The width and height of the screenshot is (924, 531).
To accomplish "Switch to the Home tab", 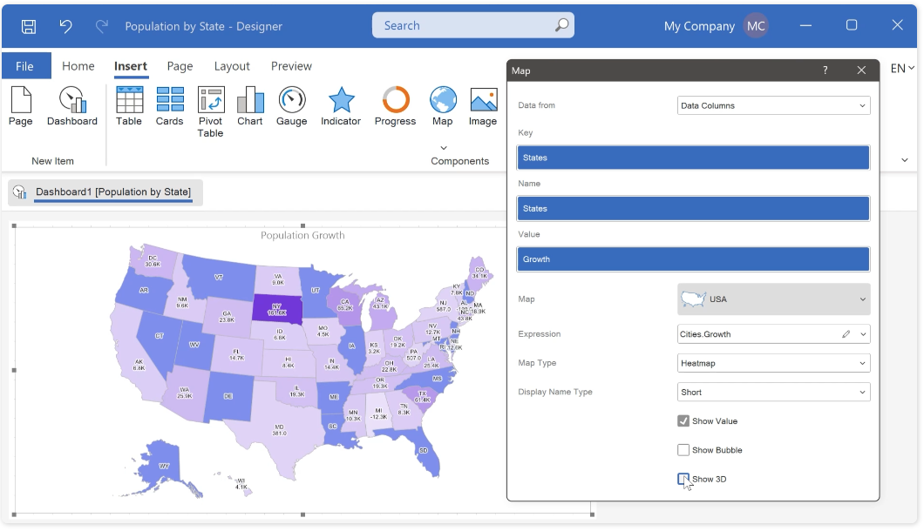I will point(78,66).
